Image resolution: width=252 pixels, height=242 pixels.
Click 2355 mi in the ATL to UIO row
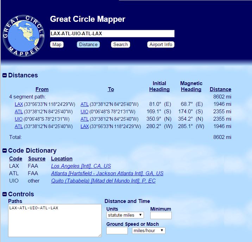coord(222,112)
